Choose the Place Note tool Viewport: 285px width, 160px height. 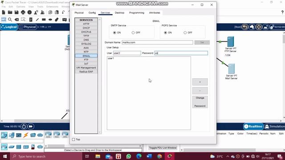(31, 20)
